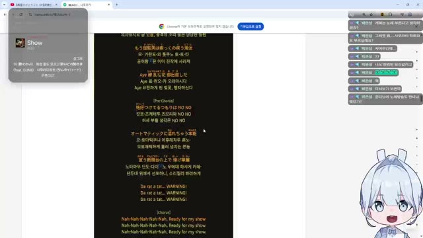Click the green highlighted chat message
This screenshot has width=423, height=238.
386,73
